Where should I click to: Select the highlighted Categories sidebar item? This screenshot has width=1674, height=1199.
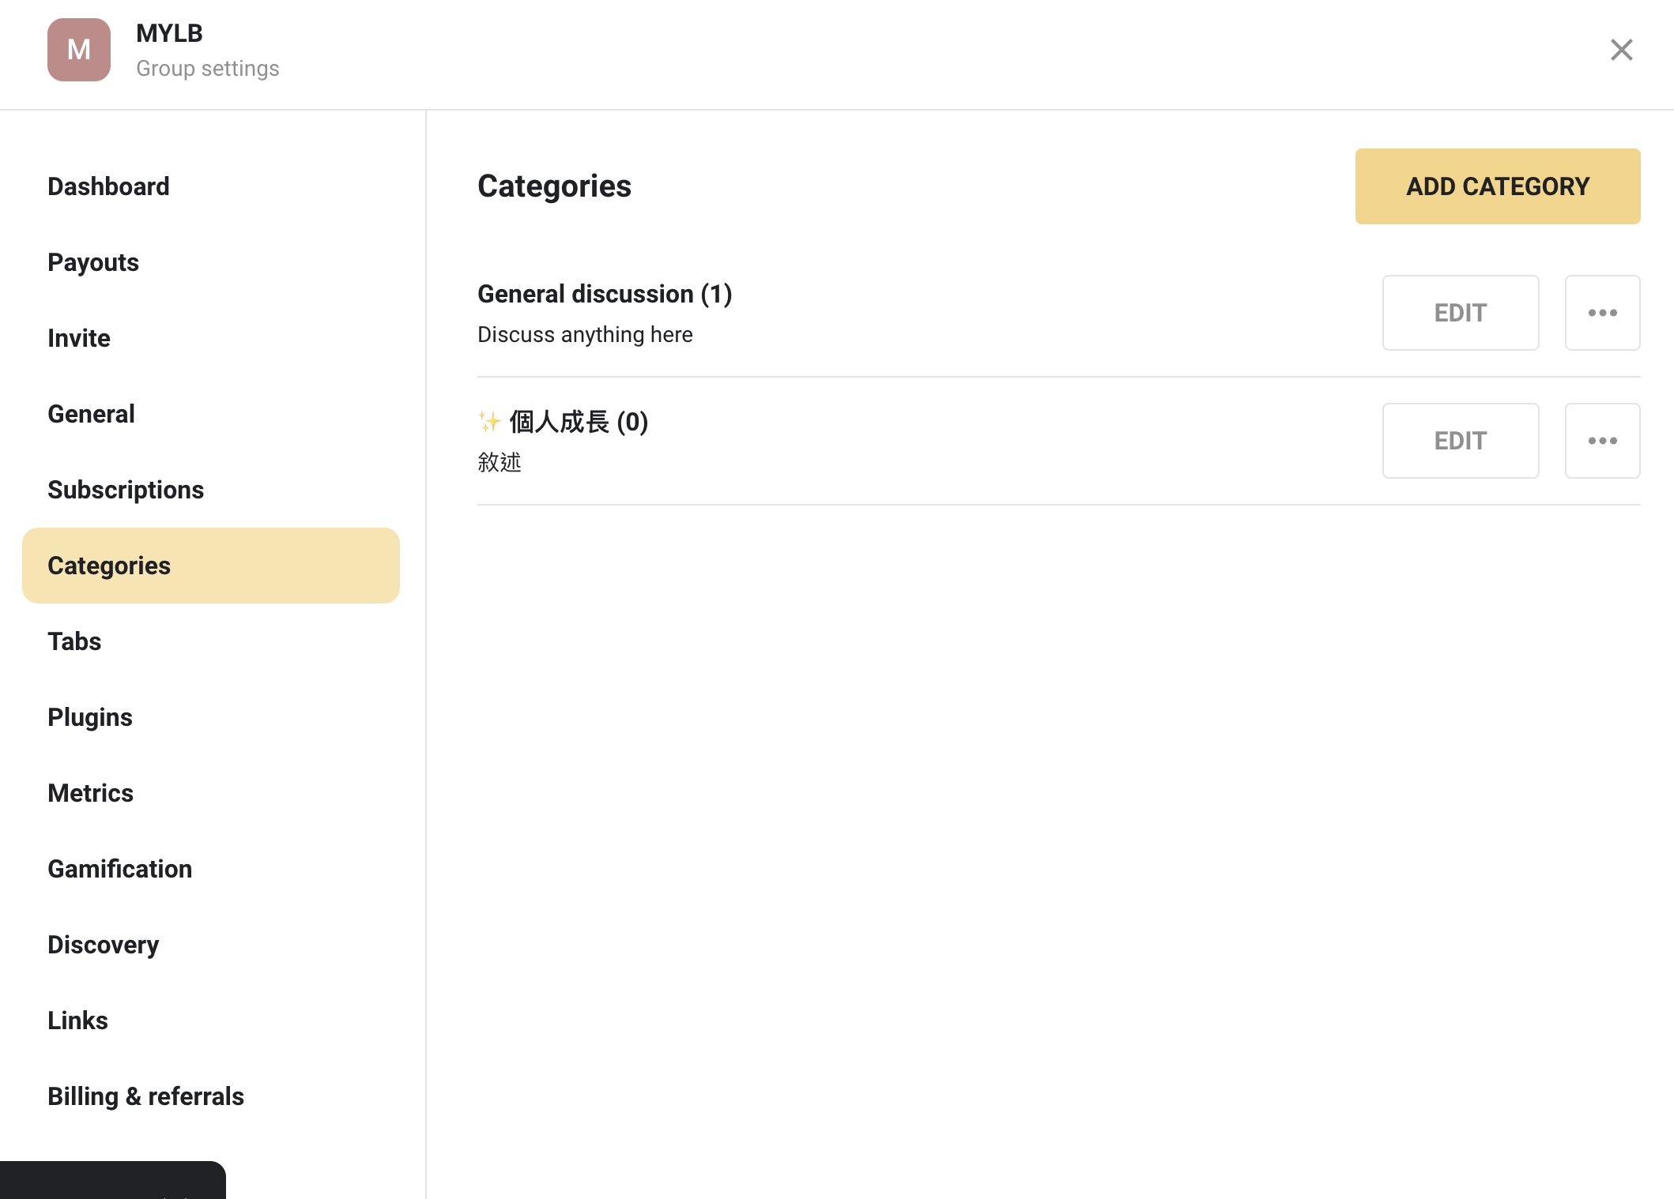point(210,566)
